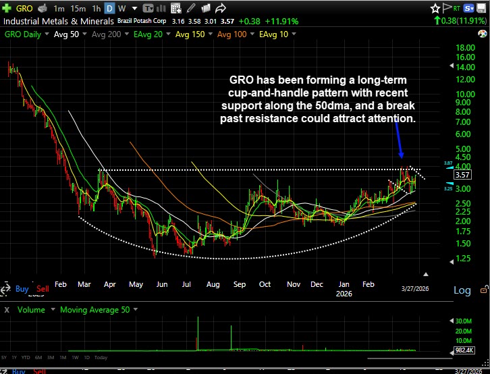Switch to the 15m timeframe

point(78,8)
